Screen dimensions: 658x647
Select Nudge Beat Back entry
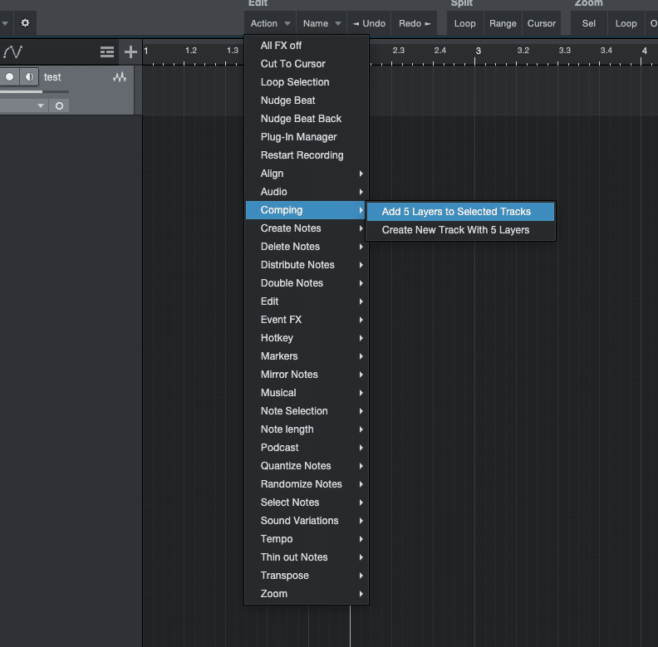pos(307,119)
